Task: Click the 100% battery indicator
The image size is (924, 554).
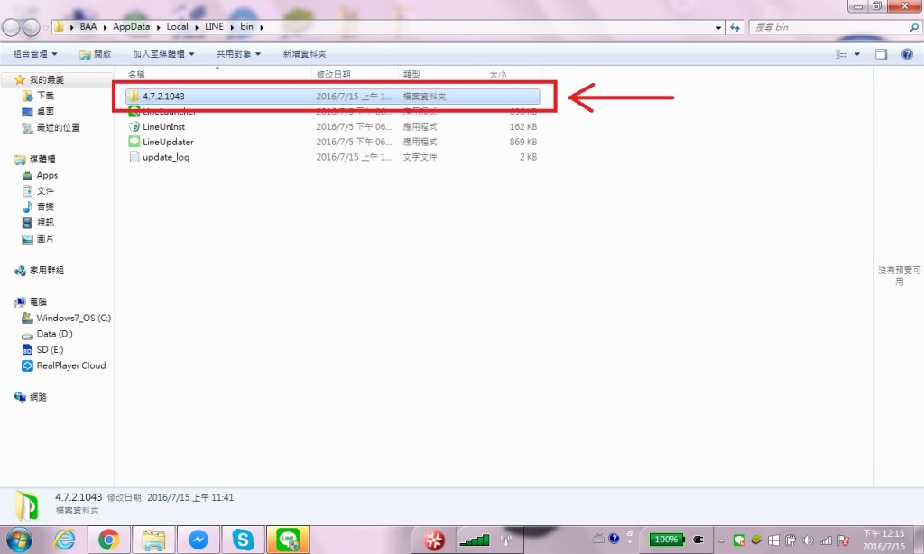Action: [x=667, y=540]
